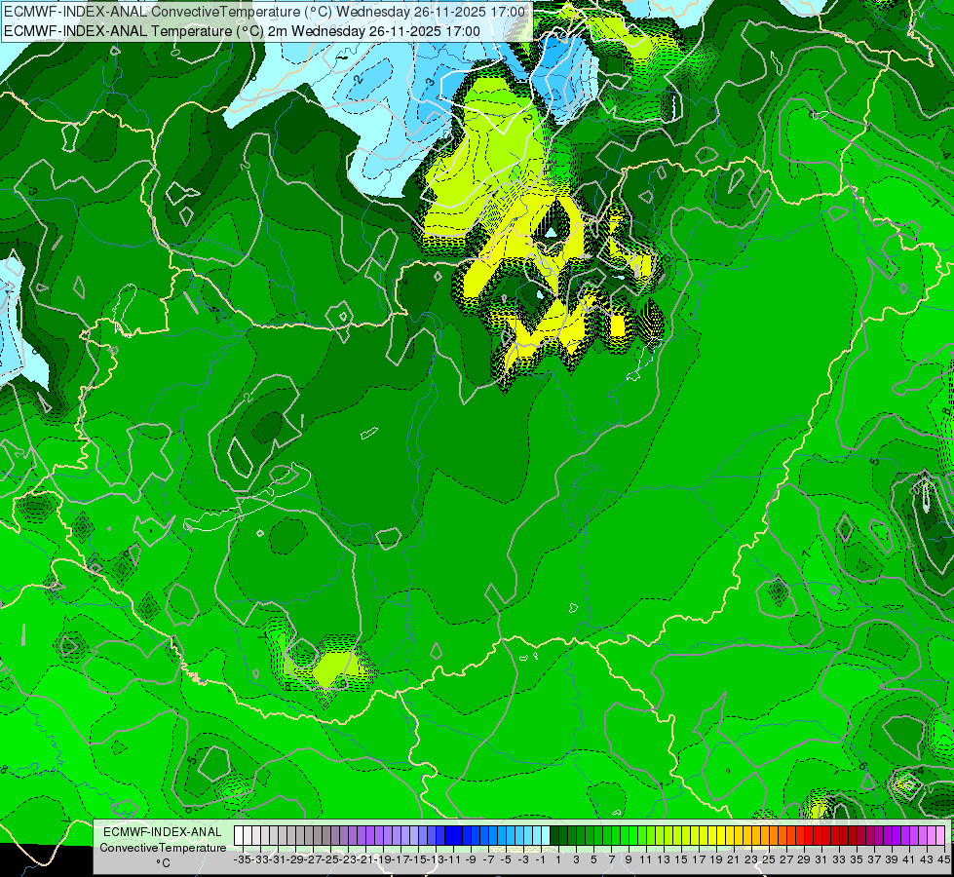Click the 'Temperature (°C) 2m' title line

pos(242,31)
